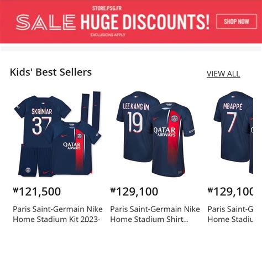Click the STORE.PSG.FR text in banner
Screen dimensions: 262x264
107,8
